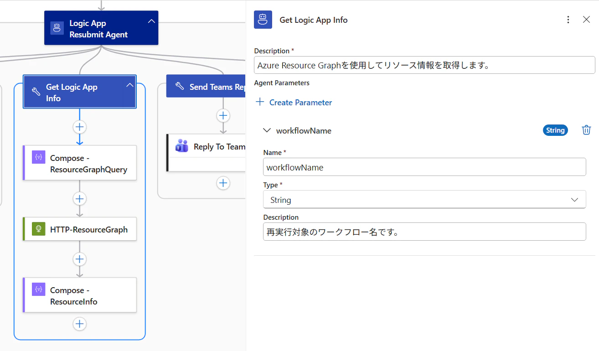Image resolution: width=599 pixels, height=351 pixels.
Task: Click the Get Logic App Info panel title
Action: coord(314,20)
